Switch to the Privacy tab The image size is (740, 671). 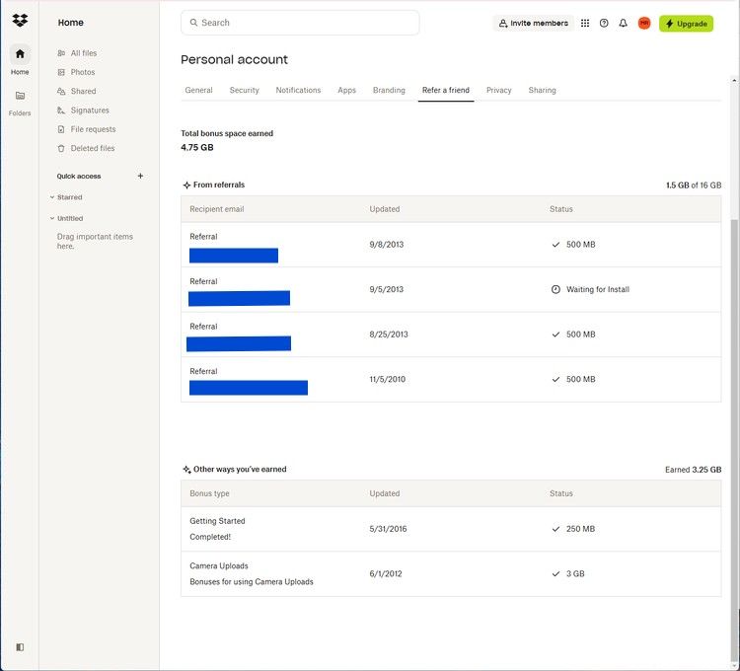tap(498, 90)
